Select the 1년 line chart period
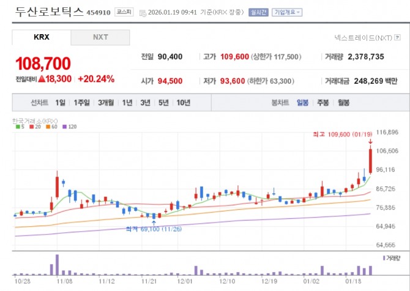The width and height of the screenshot is (410, 291). [127, 103]
